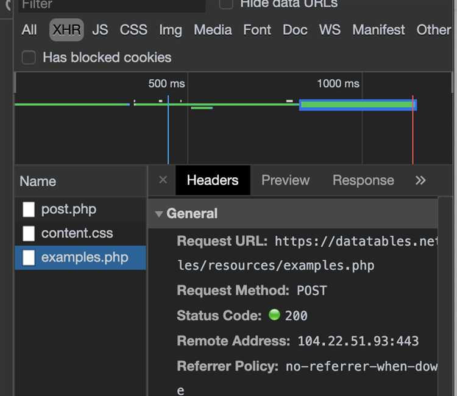Focus the Filter text field
Image resolution: width=457 pixels, height=396 pixels.
click(112, 5)
